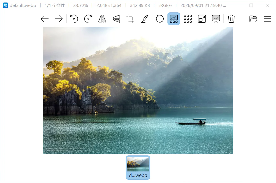
Task: Open the pen annotation tool
Action: pyautogui.click(x=144, y=19)
